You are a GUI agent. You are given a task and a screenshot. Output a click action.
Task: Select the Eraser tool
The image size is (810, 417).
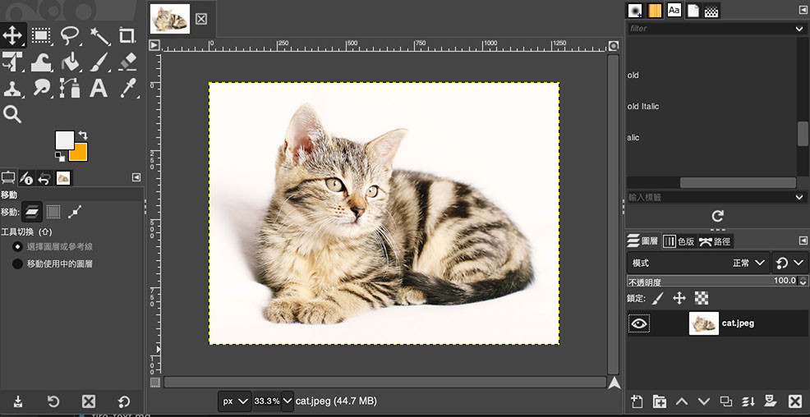click(x=127, y=62)
